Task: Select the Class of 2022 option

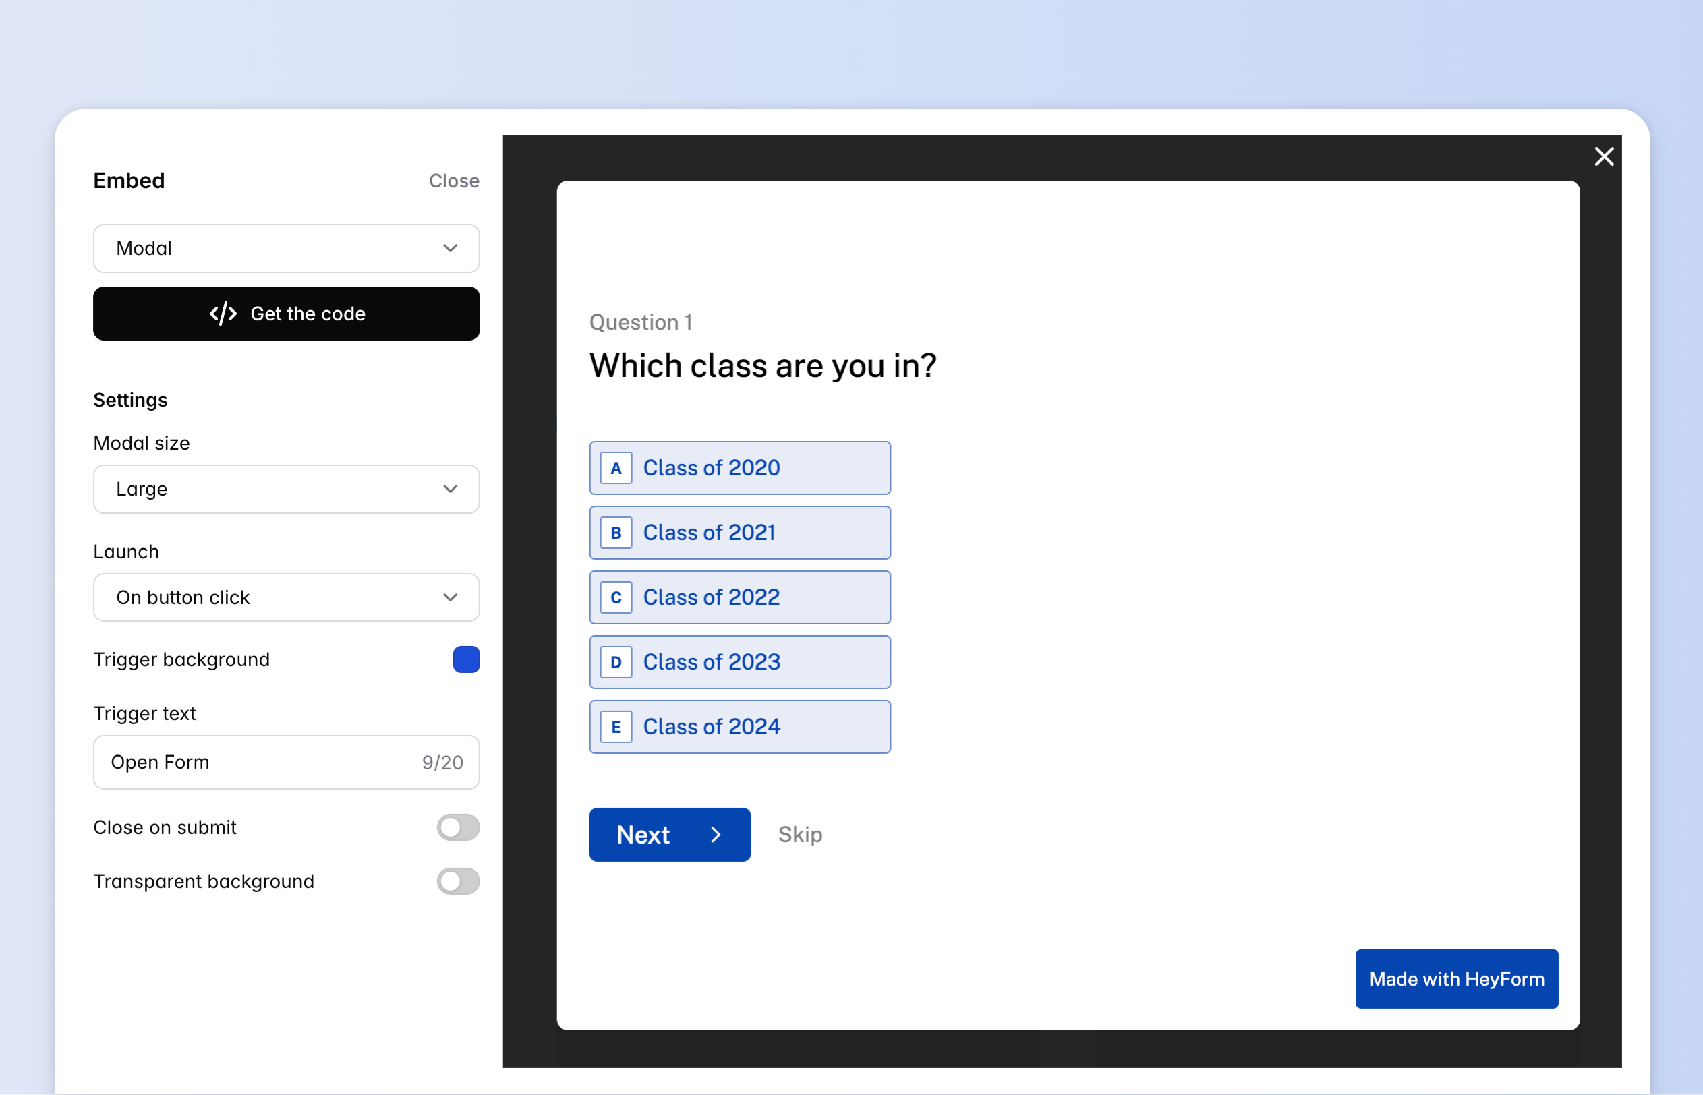Action: tap(739, 597)
